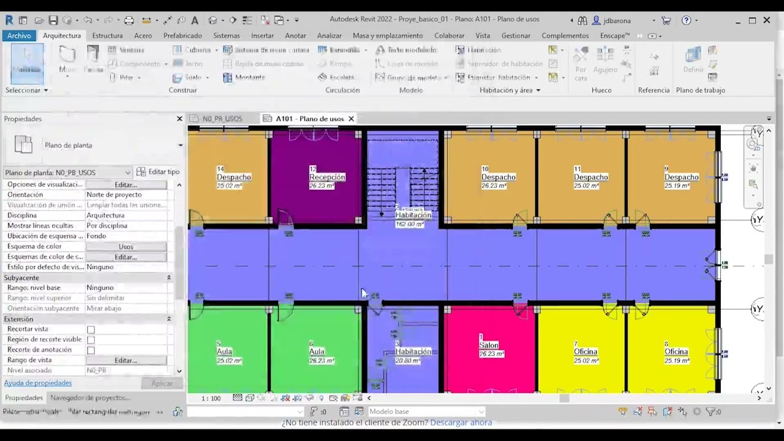
Task: Switch to the Insertar ribbon tab
Action: coord(262,36)
